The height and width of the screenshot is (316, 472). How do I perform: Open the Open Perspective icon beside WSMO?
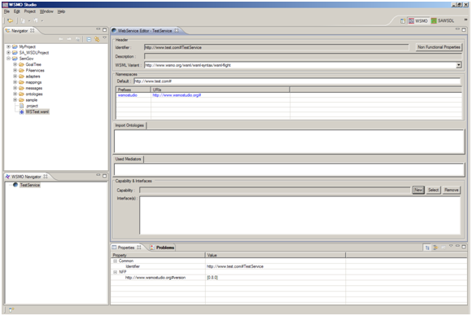click(403, 21)
